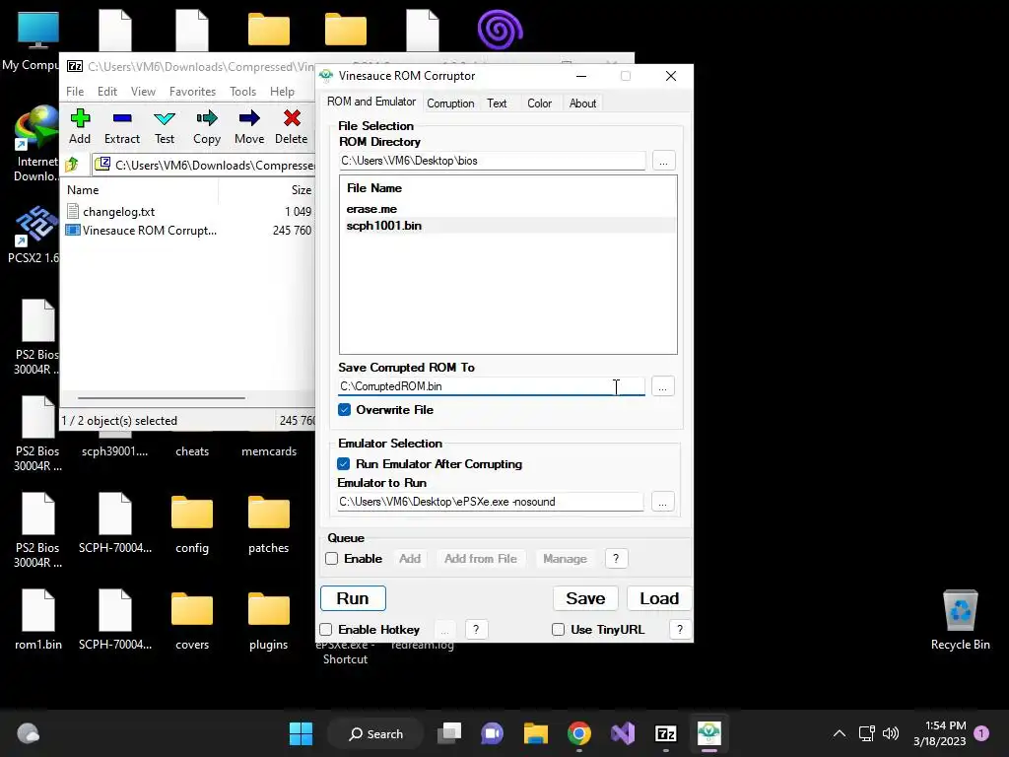Click in the Save Corrupted ROM To field
Viewport: 1009px width, 757px height.
[492, 386]
